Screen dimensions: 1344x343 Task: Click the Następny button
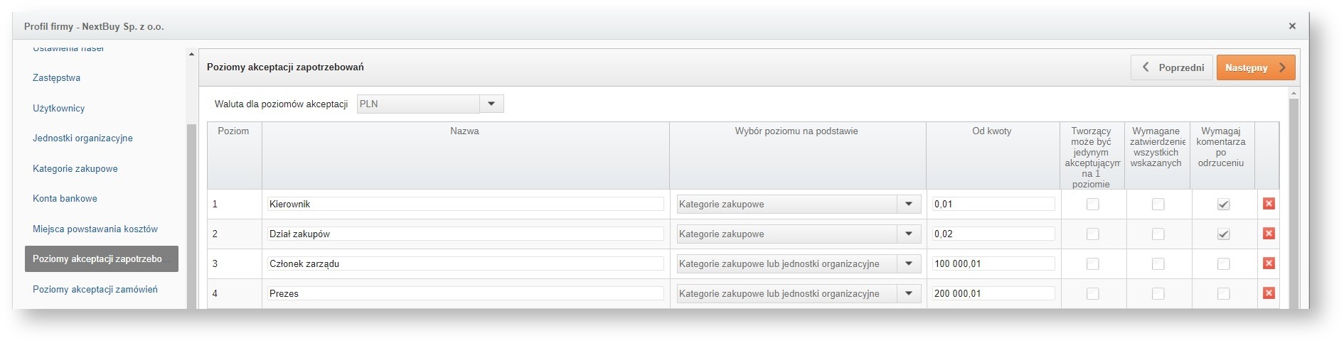click(1255, 68)
